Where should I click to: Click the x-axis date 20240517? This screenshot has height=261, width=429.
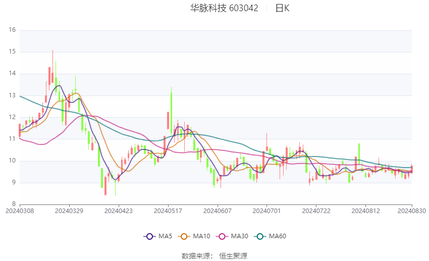click(168, 211)
